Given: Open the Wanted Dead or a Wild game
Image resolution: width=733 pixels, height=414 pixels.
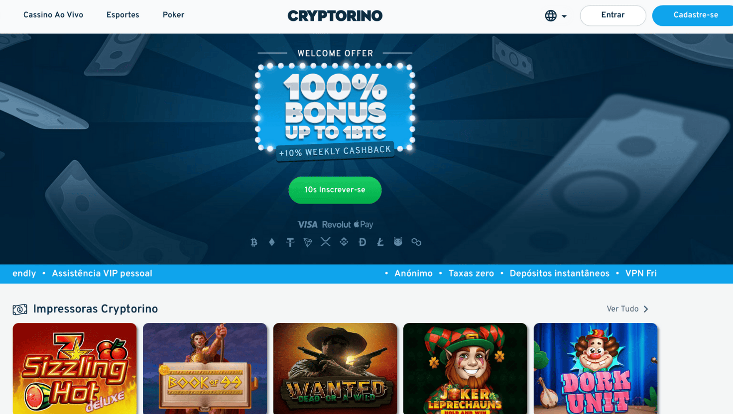Looking at the screenshot, I should pyautogui.click(x=335, y=368).
